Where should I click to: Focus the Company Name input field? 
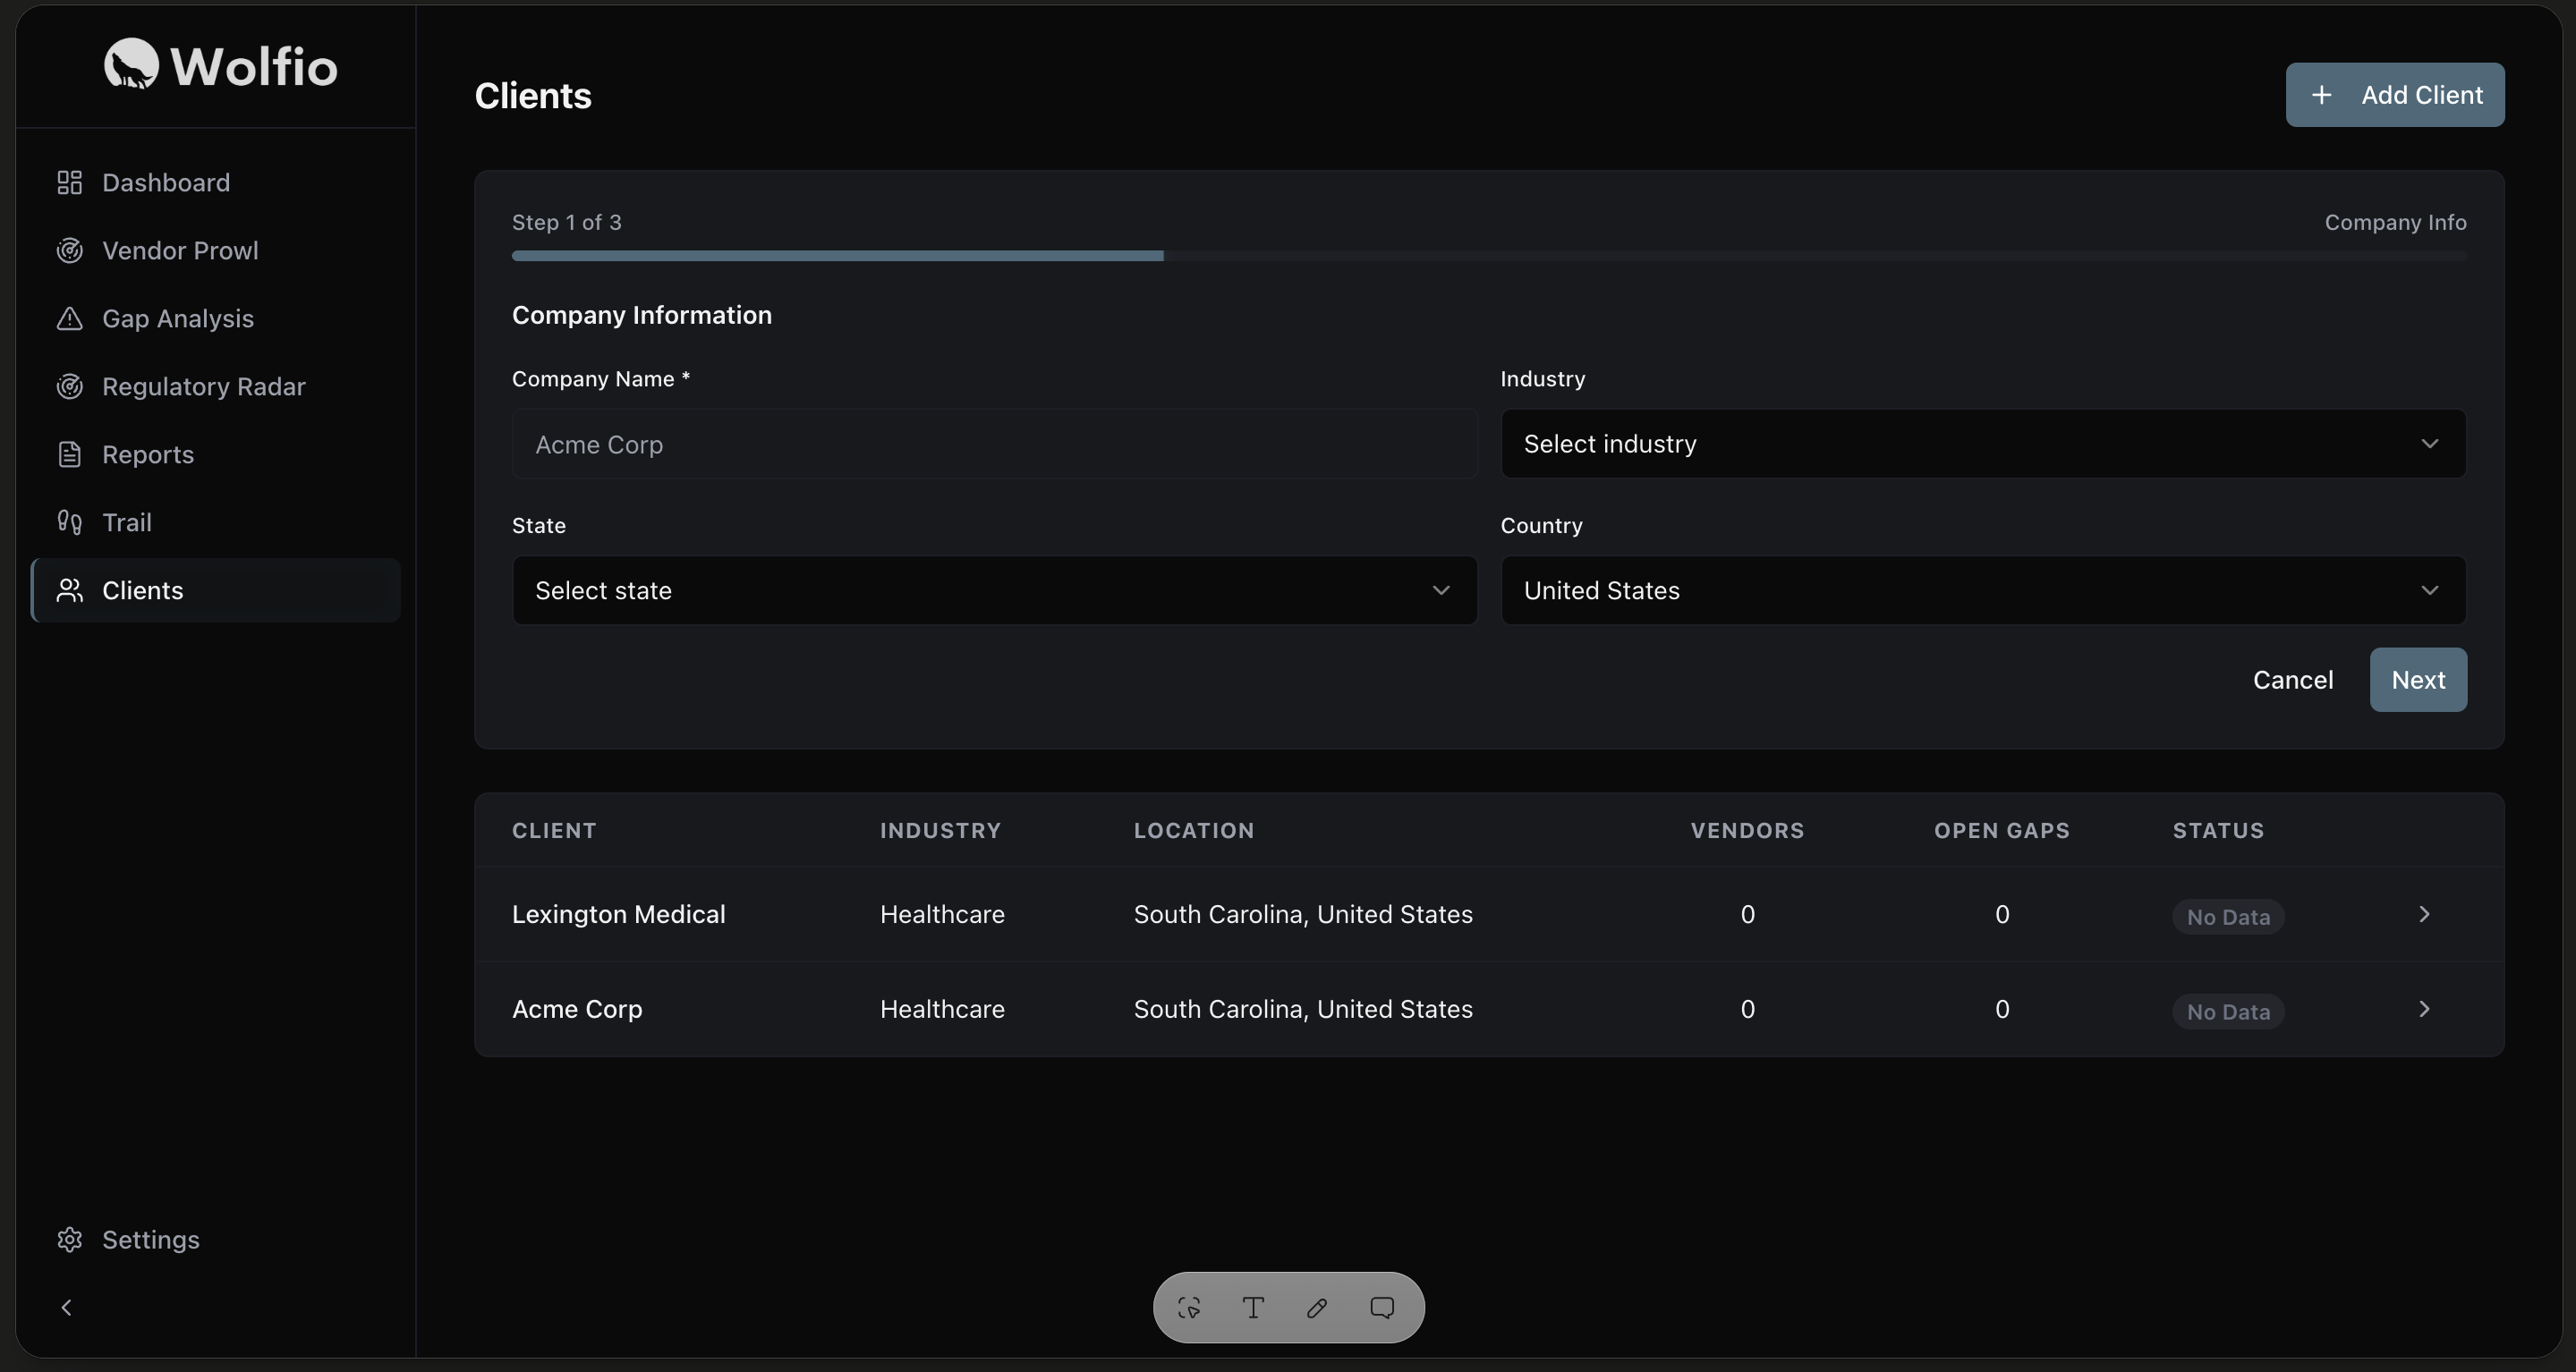[994, 445]
